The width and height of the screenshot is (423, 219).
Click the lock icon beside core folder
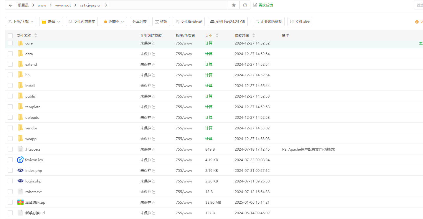[154, 43]
